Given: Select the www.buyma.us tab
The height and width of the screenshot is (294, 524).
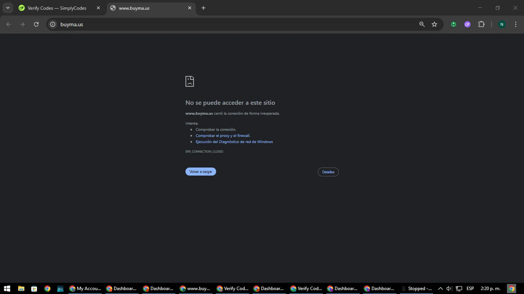Looking at the screenshot, I should (x=151, y=8).
